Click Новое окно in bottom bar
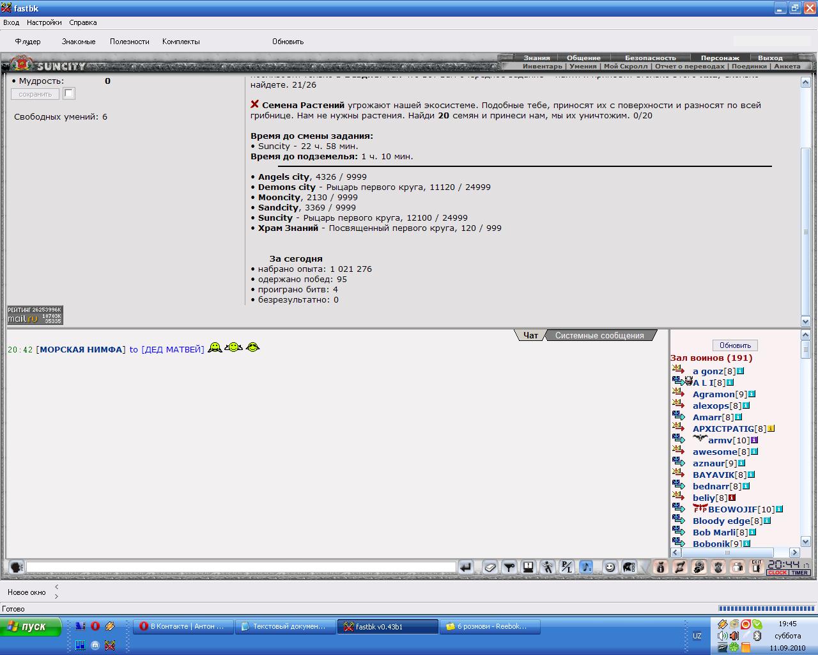818x655 pixels. tap(27, 592)
